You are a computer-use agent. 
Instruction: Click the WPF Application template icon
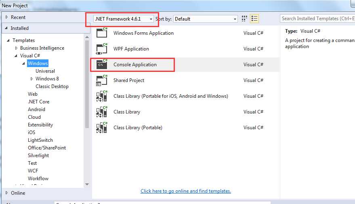point(102,49)
